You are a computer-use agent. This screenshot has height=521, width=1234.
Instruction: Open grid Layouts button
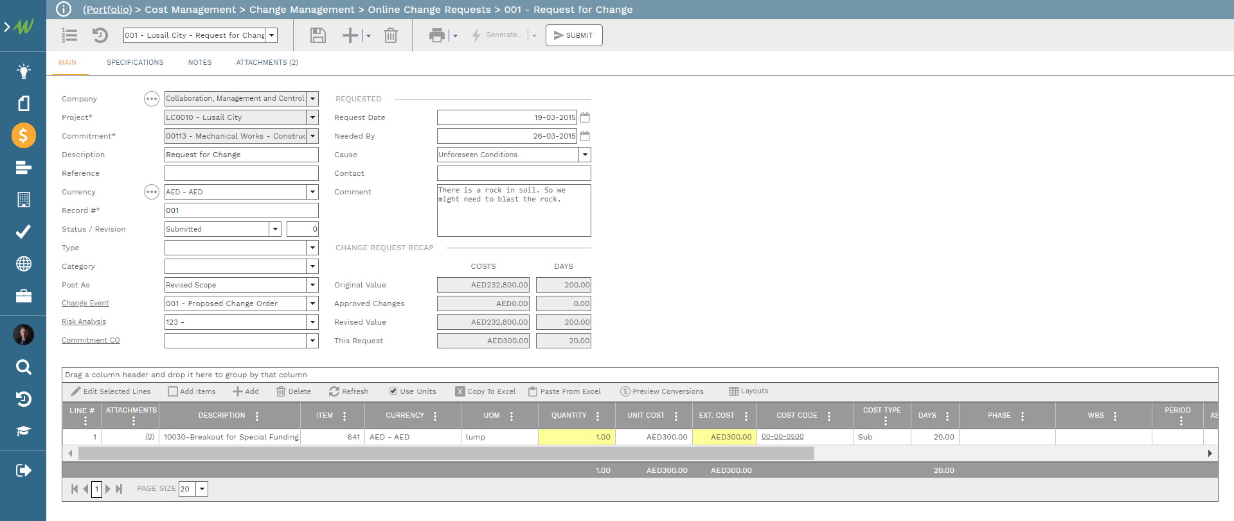tap(748, 391)
